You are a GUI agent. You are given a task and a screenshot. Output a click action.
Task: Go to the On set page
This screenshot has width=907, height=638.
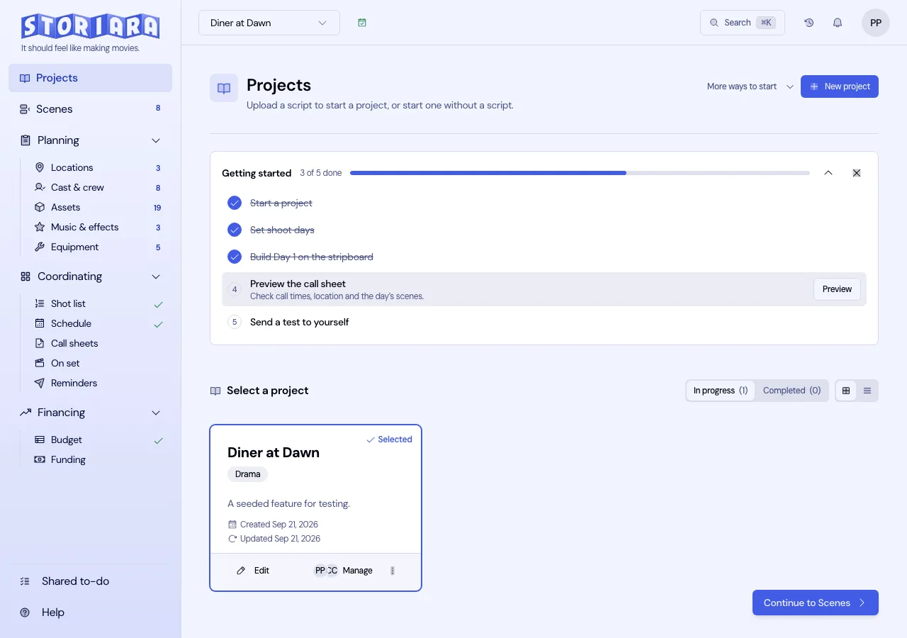[98, 363]
